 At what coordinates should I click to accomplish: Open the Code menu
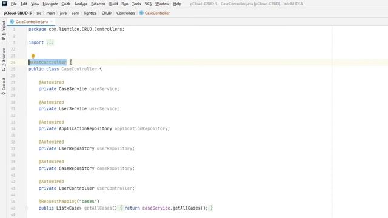(66, 4)
